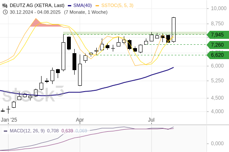The width and height of the screenshot is (229, 152).
Task: Click the 7,260 green price tag
Action: tap(218, 45)
